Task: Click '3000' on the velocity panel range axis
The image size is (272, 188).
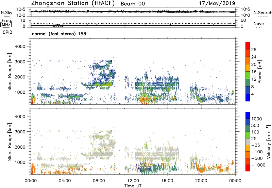Action: pos(20,132)
